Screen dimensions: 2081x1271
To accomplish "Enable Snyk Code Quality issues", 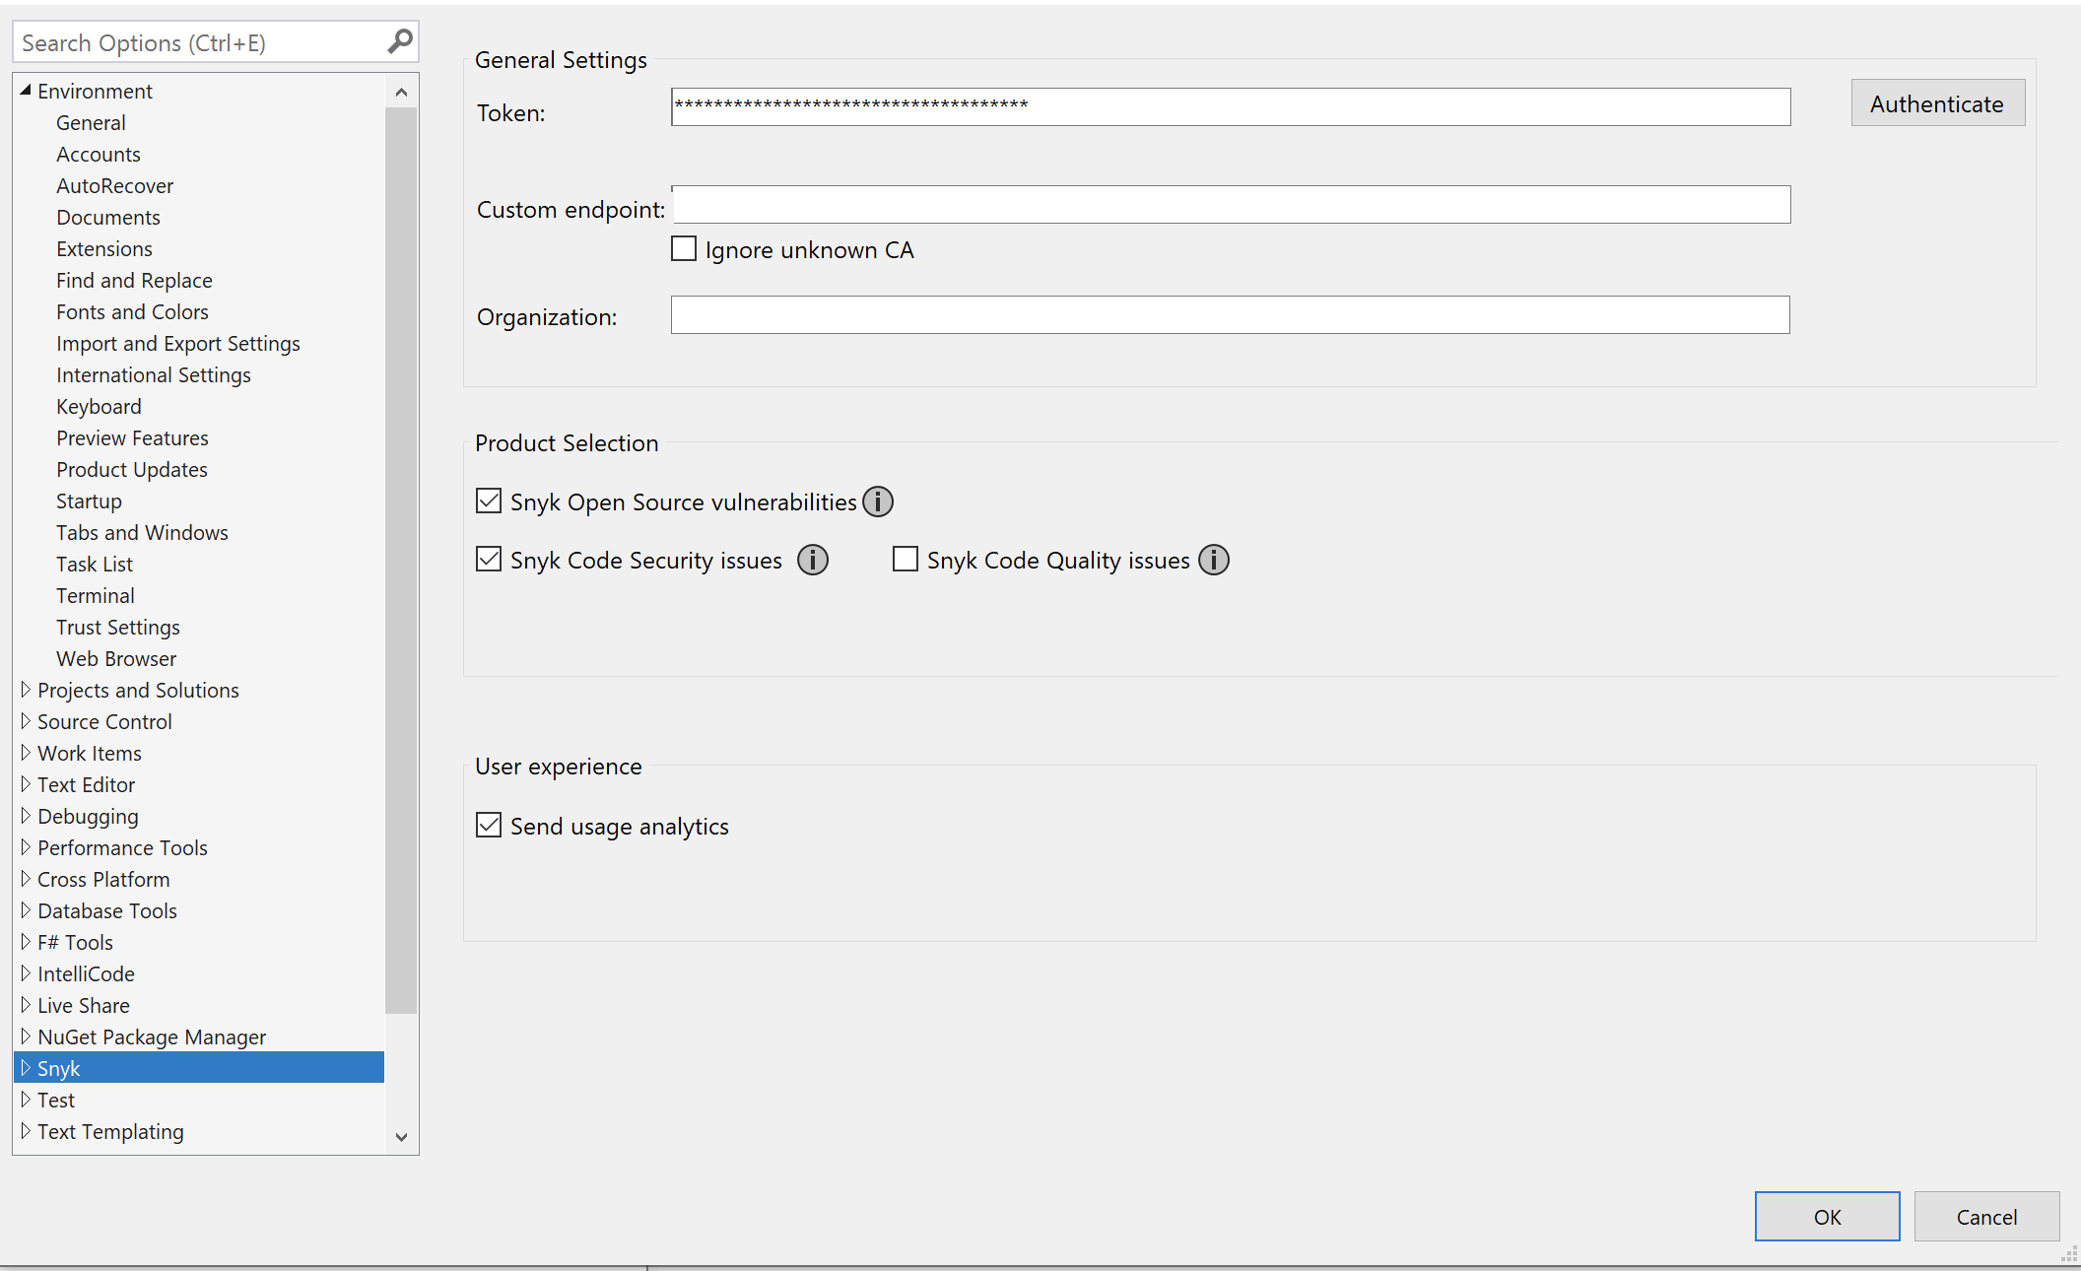I will [x=905, y=559].
